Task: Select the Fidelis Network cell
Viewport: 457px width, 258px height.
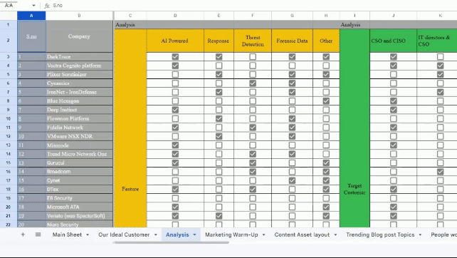Action: tap(79, 128)
